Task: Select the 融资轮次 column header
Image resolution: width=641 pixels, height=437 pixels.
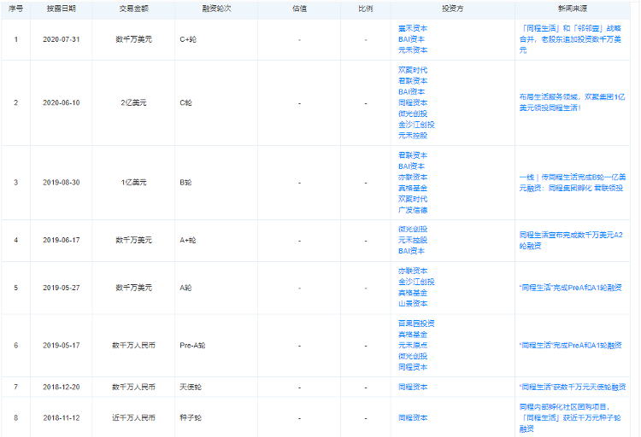Action: coord(217,9)
